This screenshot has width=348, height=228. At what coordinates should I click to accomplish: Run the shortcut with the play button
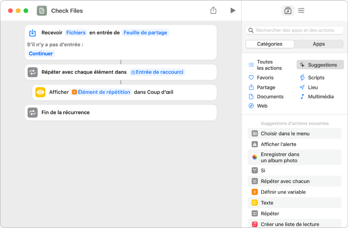[x=233, y=10]
